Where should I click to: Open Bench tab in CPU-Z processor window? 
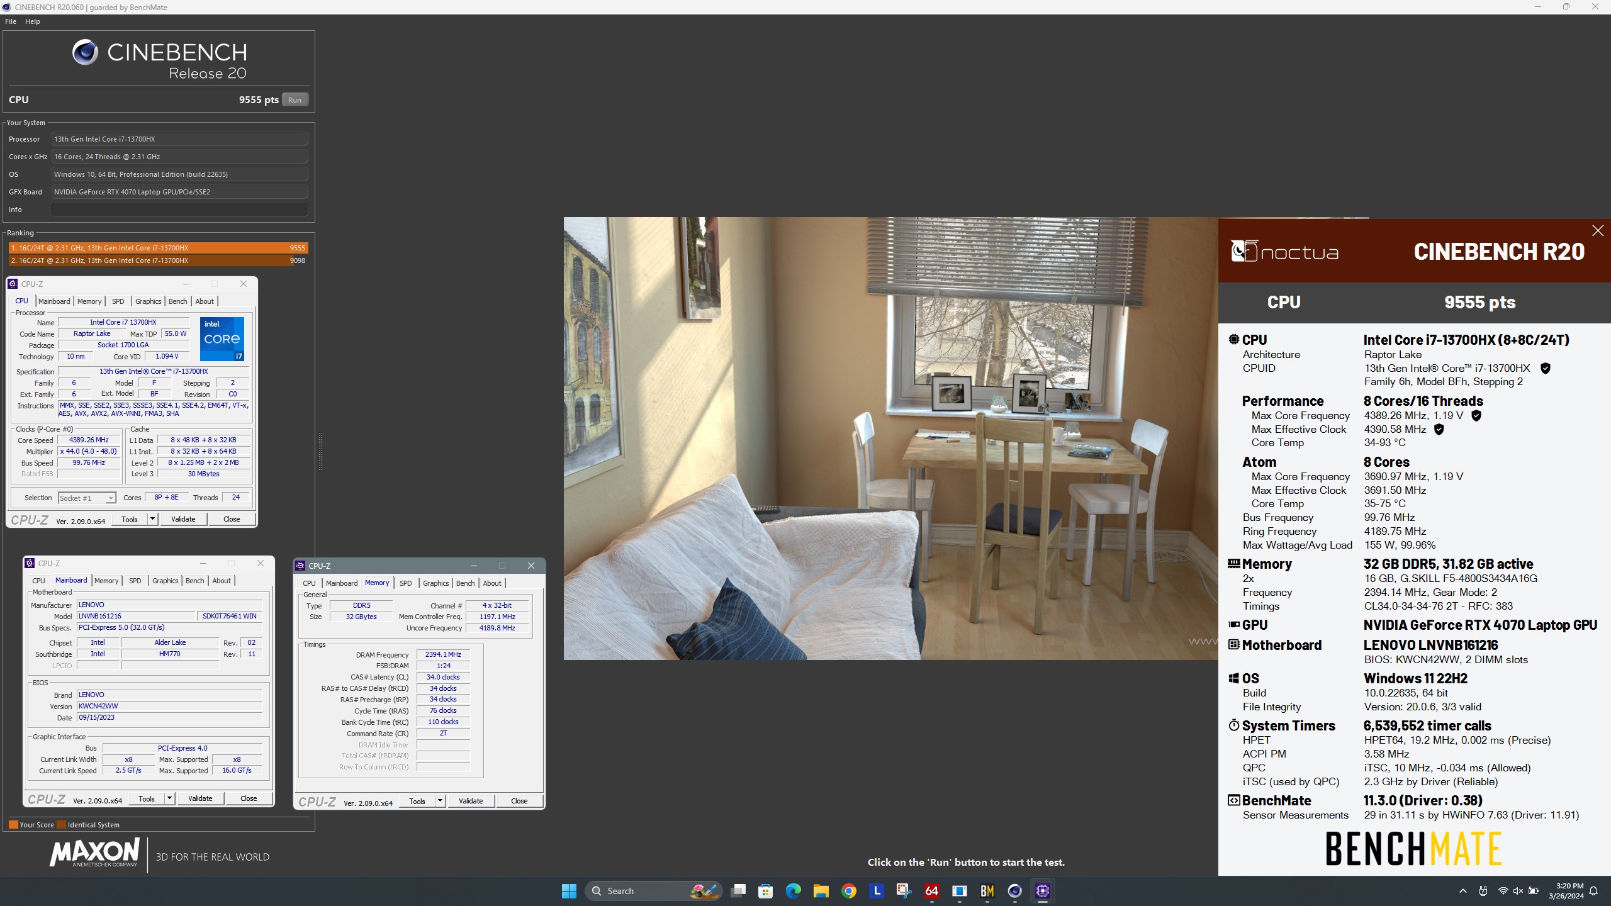[x=178, y=301]
